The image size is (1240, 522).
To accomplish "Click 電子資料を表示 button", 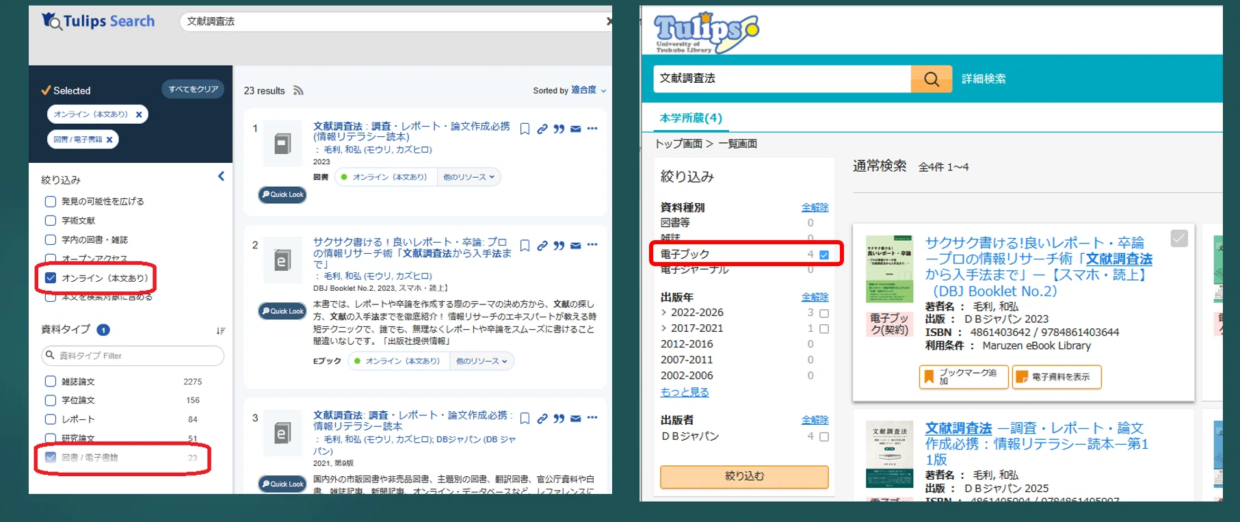I will pos(1057,377).
